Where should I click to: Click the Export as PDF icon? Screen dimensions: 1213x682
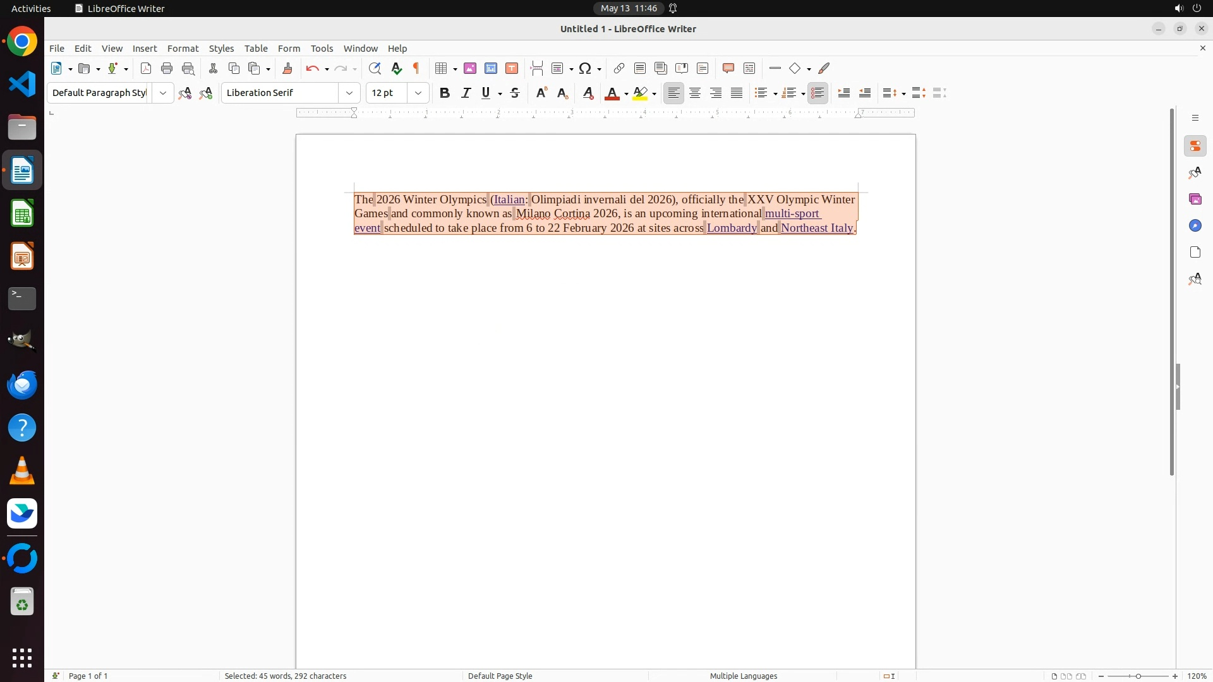146,69
